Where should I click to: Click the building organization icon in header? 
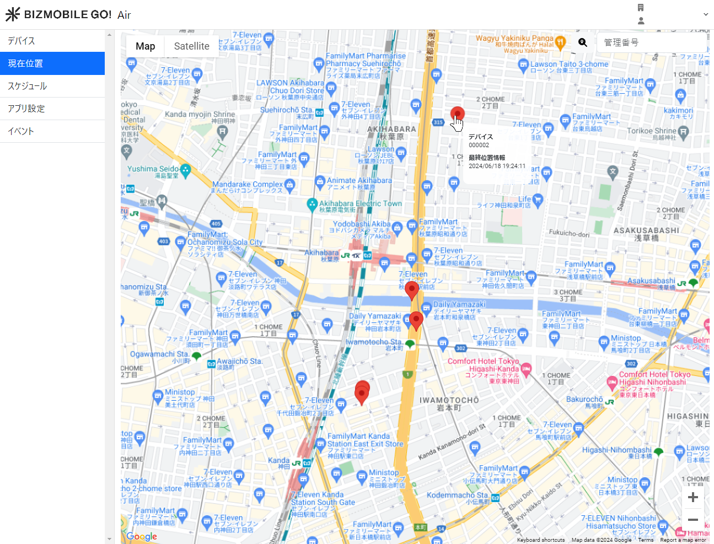(x=641, y=8)
